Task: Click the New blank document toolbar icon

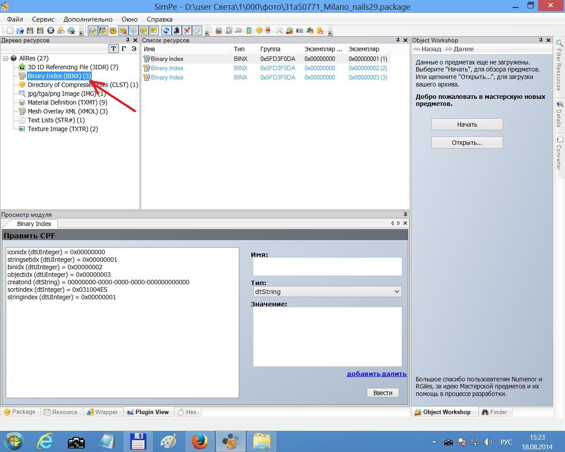Action: point(10,30)
